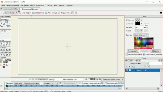
Task: Open the Анимация menu
Action: tap(40, 5)
